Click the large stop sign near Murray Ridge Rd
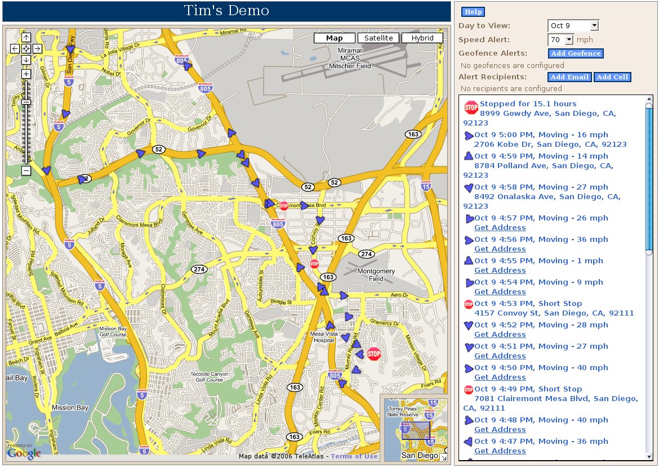 pyautogui.click(x=373, y=354)
